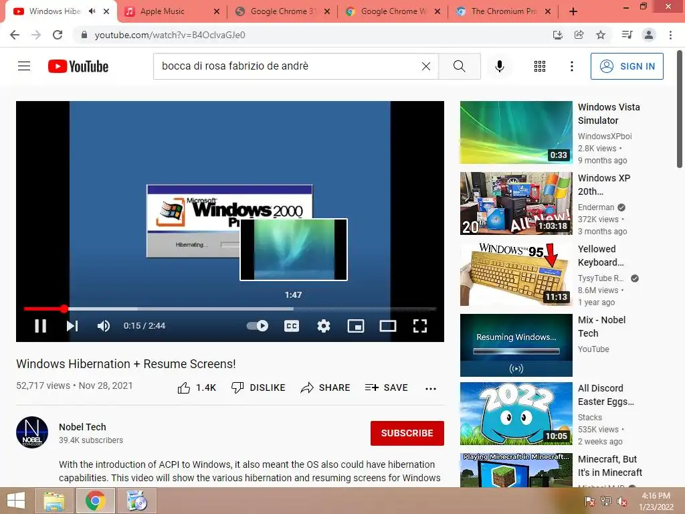
Task: Switch to the Google Chrome 31 tab
Action: (283, 11)
